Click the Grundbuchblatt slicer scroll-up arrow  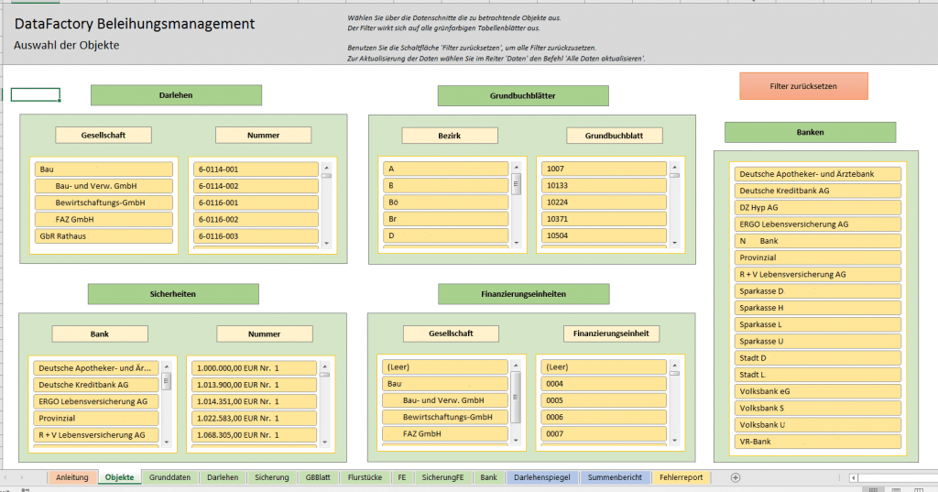tap(674, 167)
